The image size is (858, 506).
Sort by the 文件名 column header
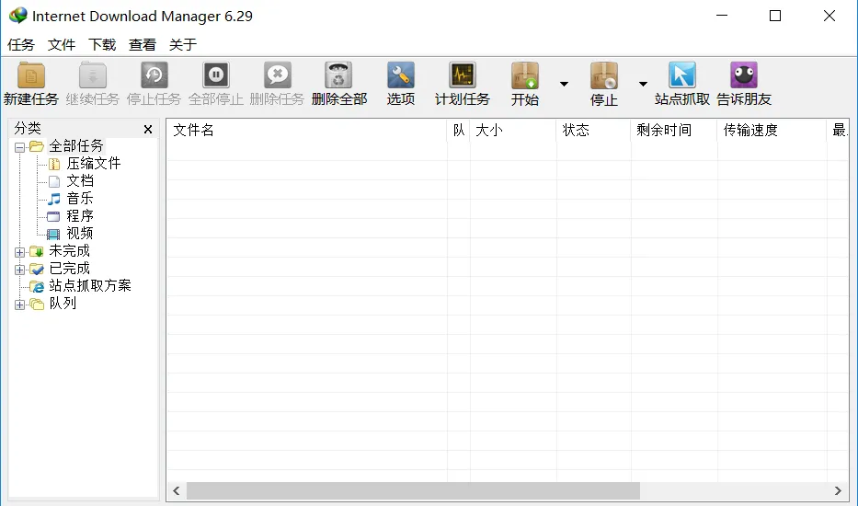306,131
